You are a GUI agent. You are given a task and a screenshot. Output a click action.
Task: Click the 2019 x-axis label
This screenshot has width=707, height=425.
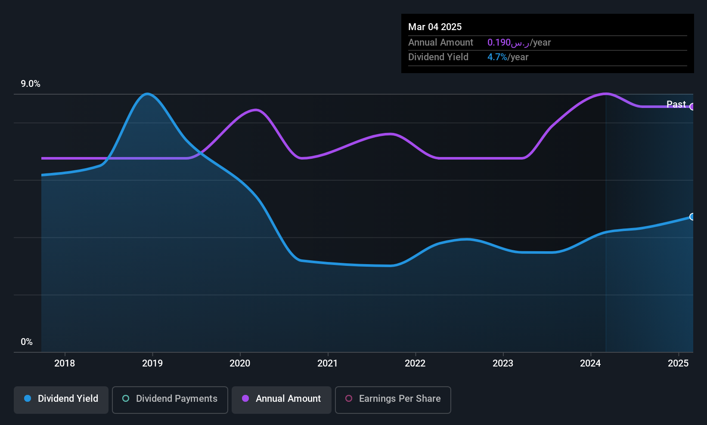coord(152,363)
